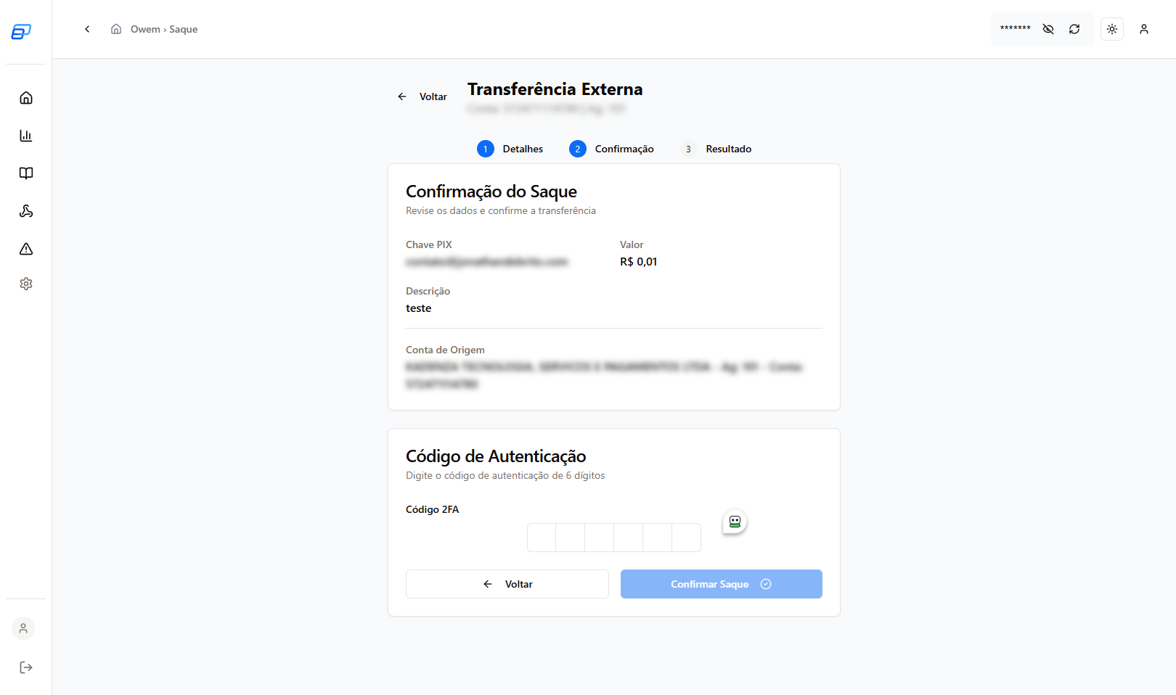
Task: Open the book documentation icon in sidebar
Action: 26,173
